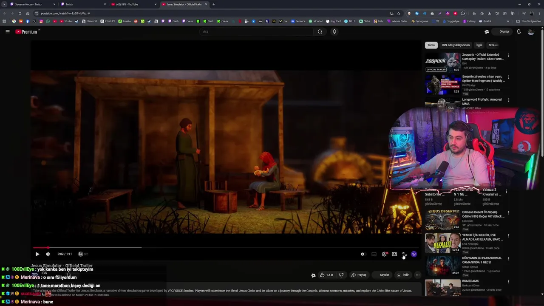
Task: Open Steam'in zirvesine çıkan oyun video
Action: (x=443, y=85)
